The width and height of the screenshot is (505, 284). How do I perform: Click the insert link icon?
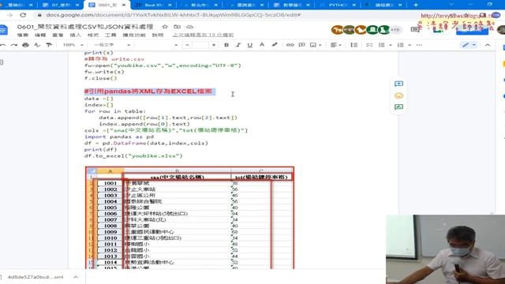point(290,45)
